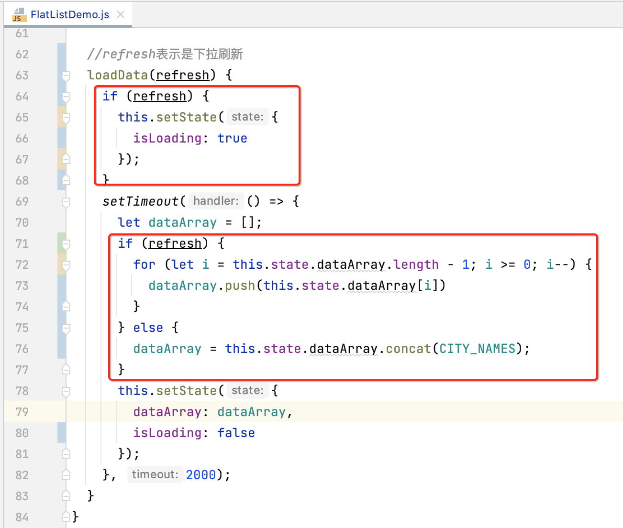This screenshot has width=623, height=528.
Task: Click the JS file icon on the tab
Action: [18, 15]
